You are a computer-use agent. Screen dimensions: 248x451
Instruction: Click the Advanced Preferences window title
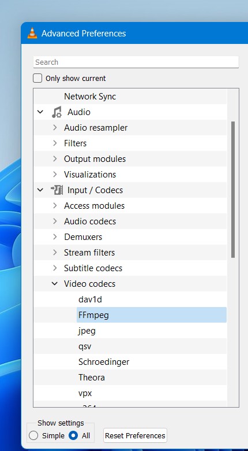tap(84, 34)
